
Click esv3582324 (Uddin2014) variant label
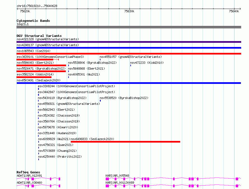pos(35,74)
